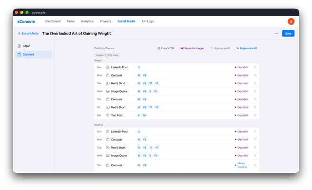The image size is (312, 190).
Task: Expand Week 1 Wednesday Image Quote chevron
Action: [x=255, y=91]
